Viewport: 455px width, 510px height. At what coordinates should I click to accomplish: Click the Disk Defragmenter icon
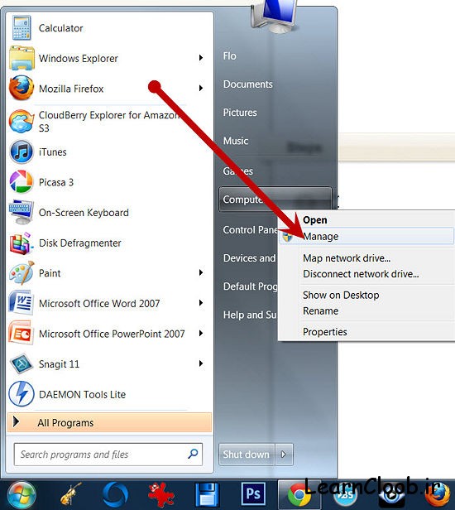tap(22, 243)
